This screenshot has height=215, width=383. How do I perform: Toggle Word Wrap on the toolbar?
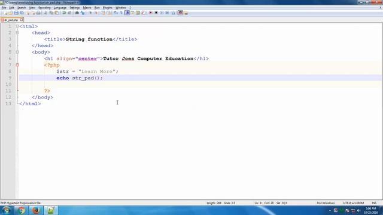[115, 13]
